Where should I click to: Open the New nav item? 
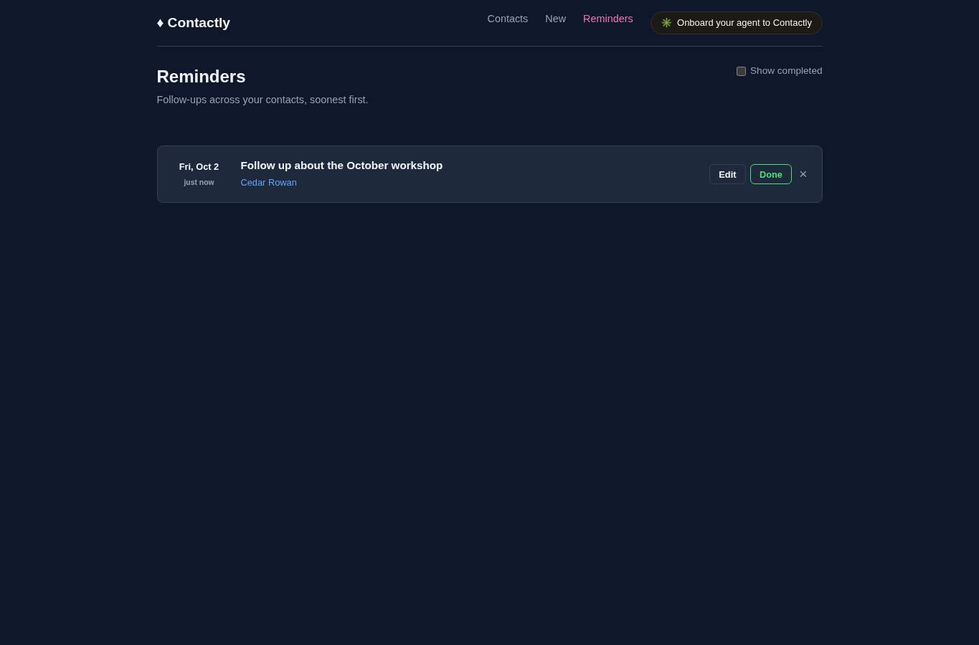tap(555, 19)
